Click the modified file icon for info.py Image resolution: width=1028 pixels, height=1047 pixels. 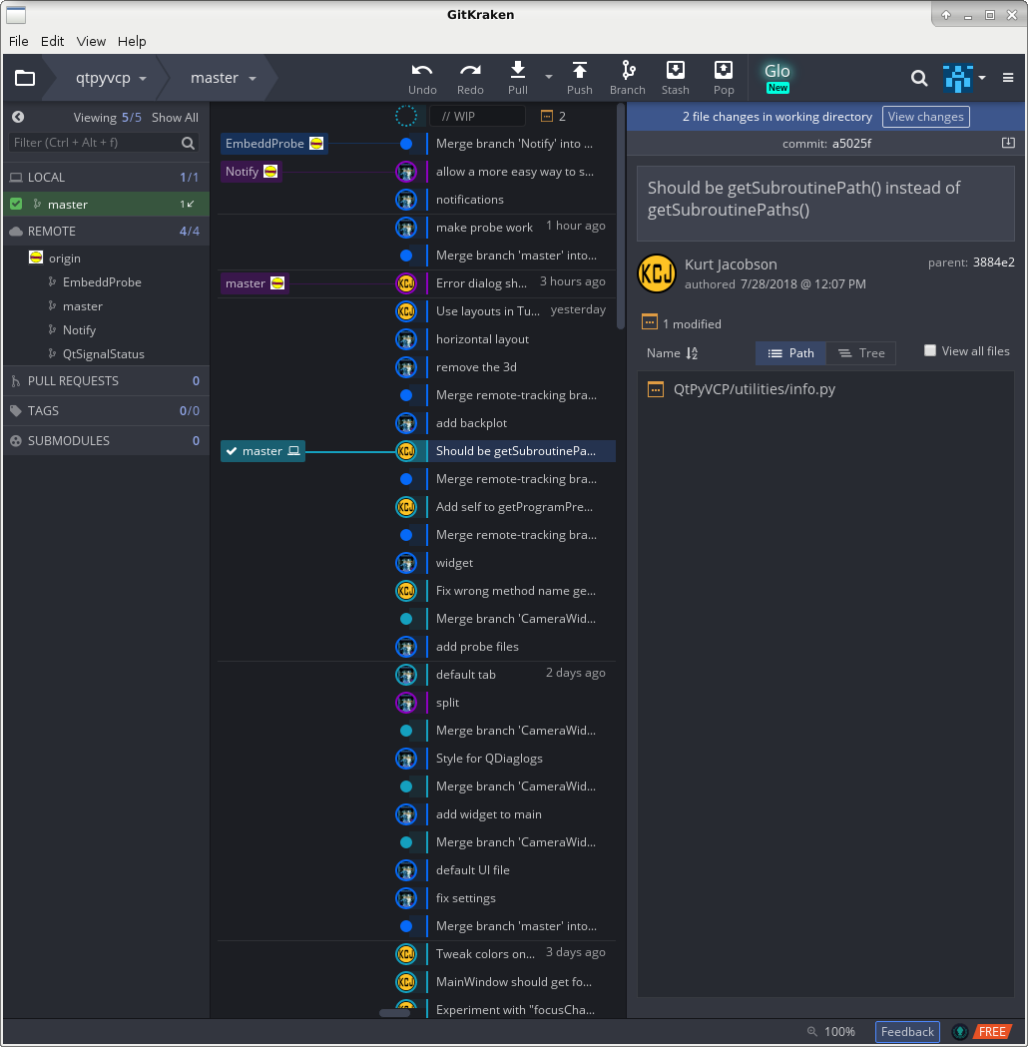(x=656, y=389)
